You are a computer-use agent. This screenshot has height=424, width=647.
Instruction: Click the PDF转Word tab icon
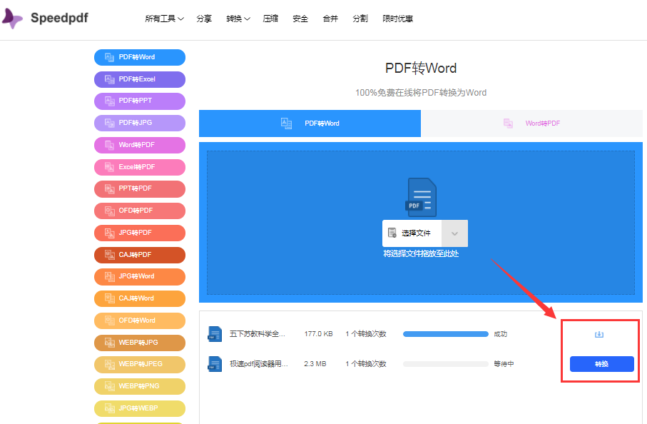(286, 123)
